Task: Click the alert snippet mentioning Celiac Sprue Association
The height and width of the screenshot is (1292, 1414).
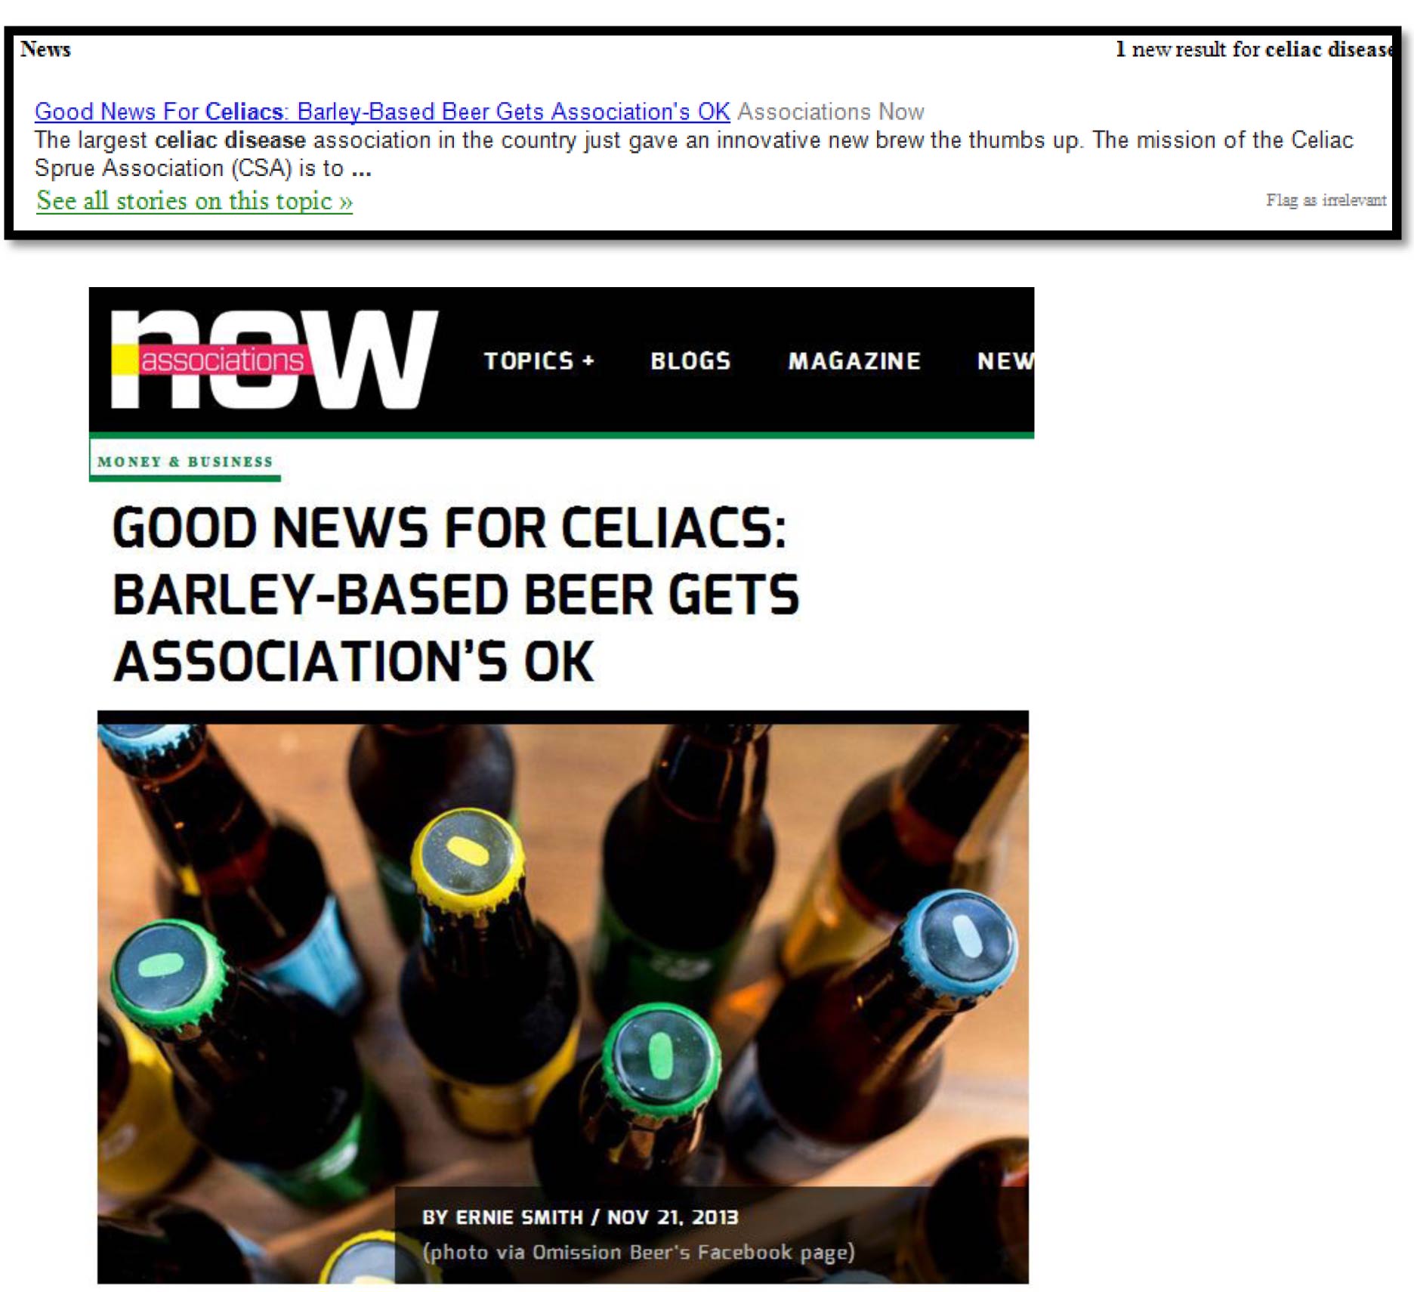Action: (x=693, y=153)
